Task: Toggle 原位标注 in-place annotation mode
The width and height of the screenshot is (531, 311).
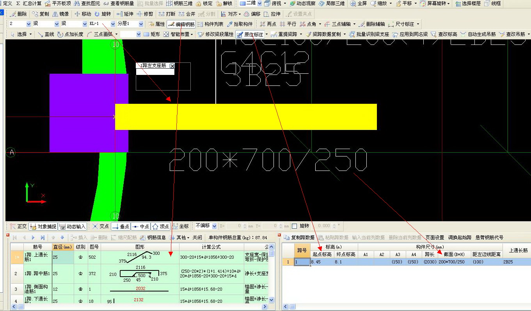Action: [x=250, y=34]
